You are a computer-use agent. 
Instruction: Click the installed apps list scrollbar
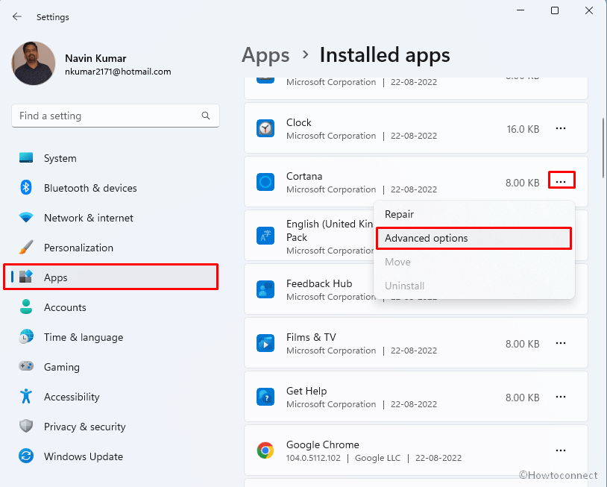click(603, 148)
